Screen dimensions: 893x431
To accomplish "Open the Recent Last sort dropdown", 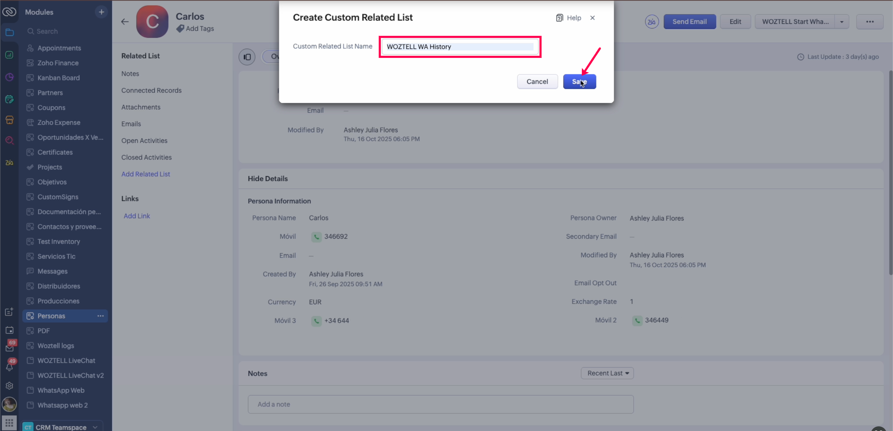I will click(x=607, y=373).
